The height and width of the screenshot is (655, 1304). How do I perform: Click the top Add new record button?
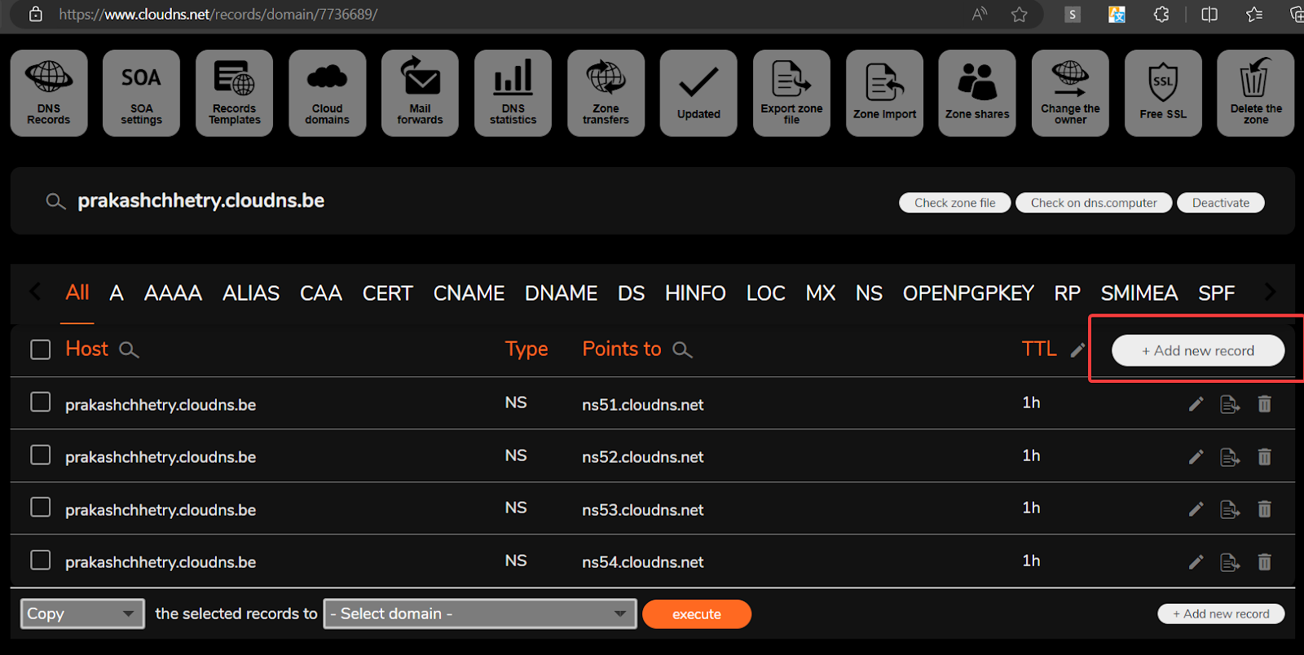click(1198, 350)
